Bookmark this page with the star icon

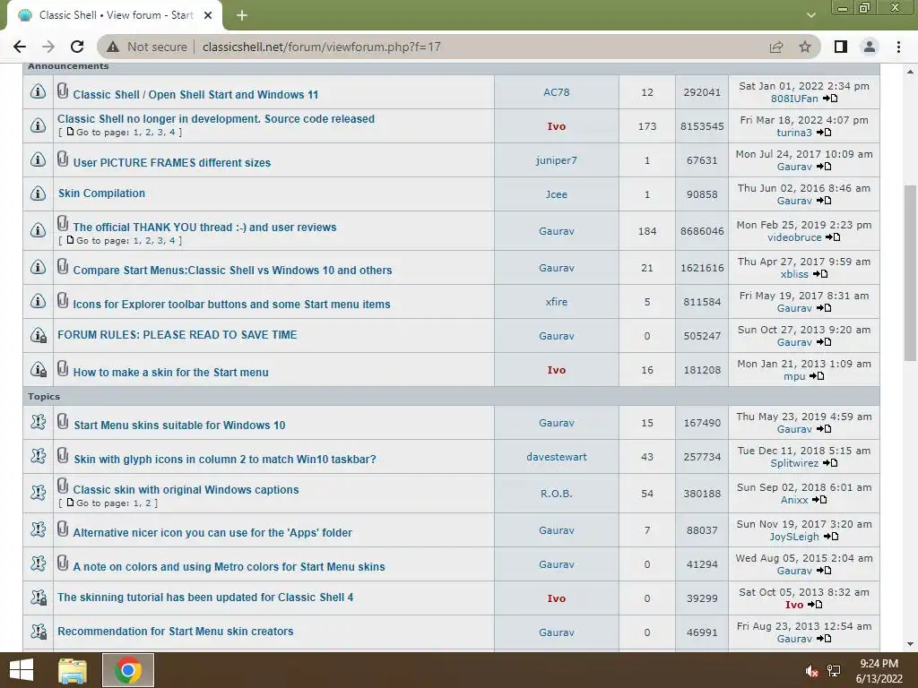805,47
